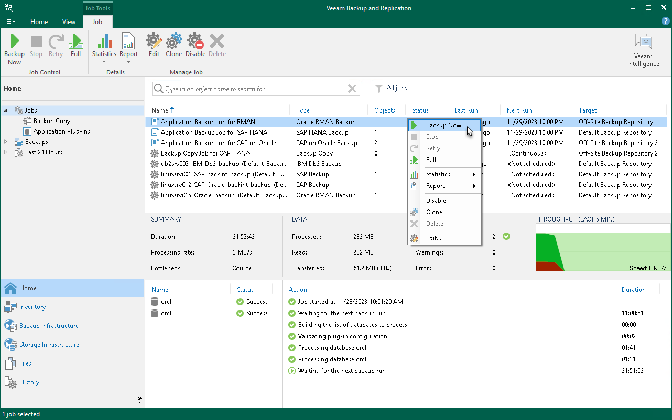
Task: Select Edit... from the context menu
Action: [433, 238]
